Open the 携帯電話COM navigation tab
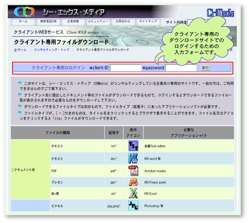This screenshot has width=249, height=223. coord(48,22)
